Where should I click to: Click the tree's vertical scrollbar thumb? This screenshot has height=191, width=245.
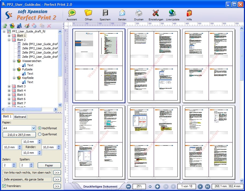60,55
